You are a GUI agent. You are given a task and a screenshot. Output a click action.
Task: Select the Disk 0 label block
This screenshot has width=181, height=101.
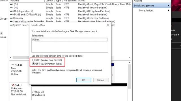click(x=19, y=70)
